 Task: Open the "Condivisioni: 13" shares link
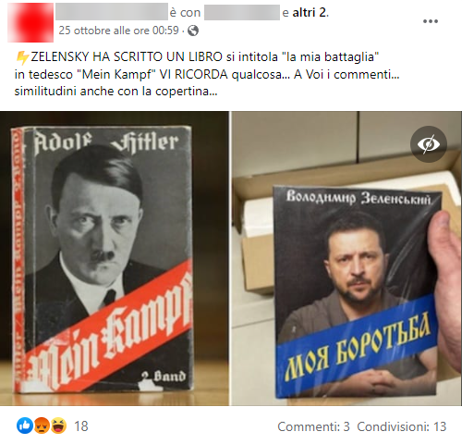402,426
